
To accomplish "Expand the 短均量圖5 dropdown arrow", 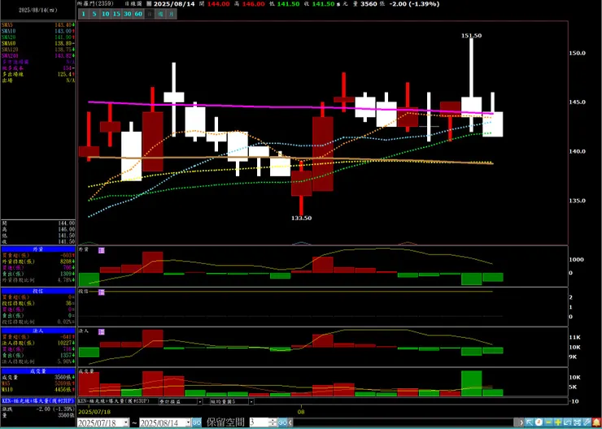I will tap(251, 401).
